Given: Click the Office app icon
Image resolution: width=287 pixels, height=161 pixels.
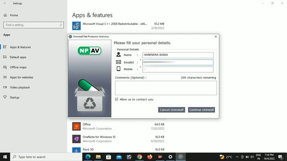Looking at the screenshot, I should (x=76, y=126).
